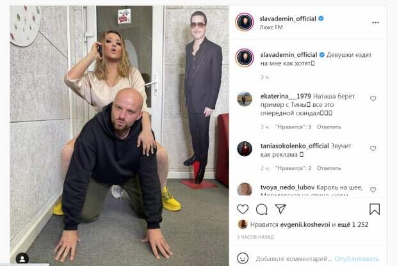Open slavademin_official profile avatar in header
397x266 pixels.
tap(245, 22)
